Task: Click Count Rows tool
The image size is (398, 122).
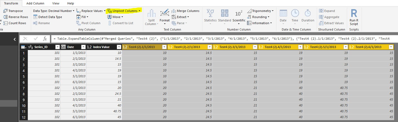Action: pos(14,23)
